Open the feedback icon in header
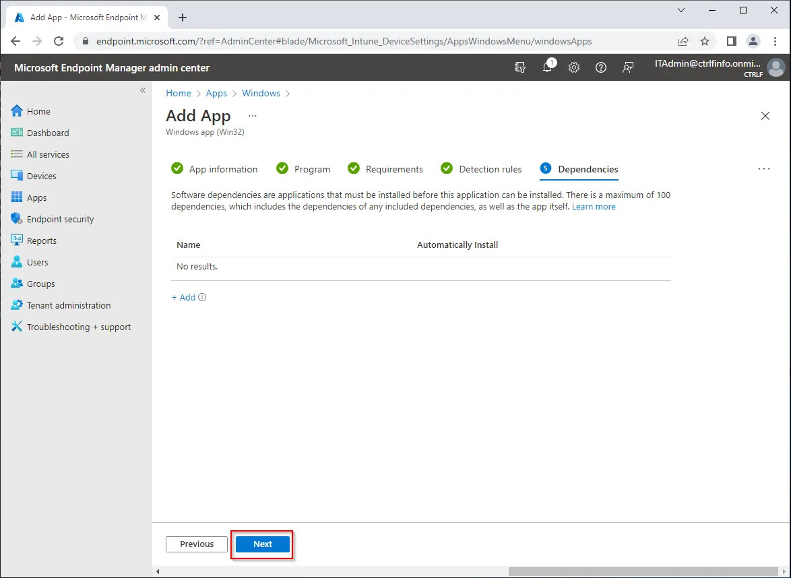 628,67
